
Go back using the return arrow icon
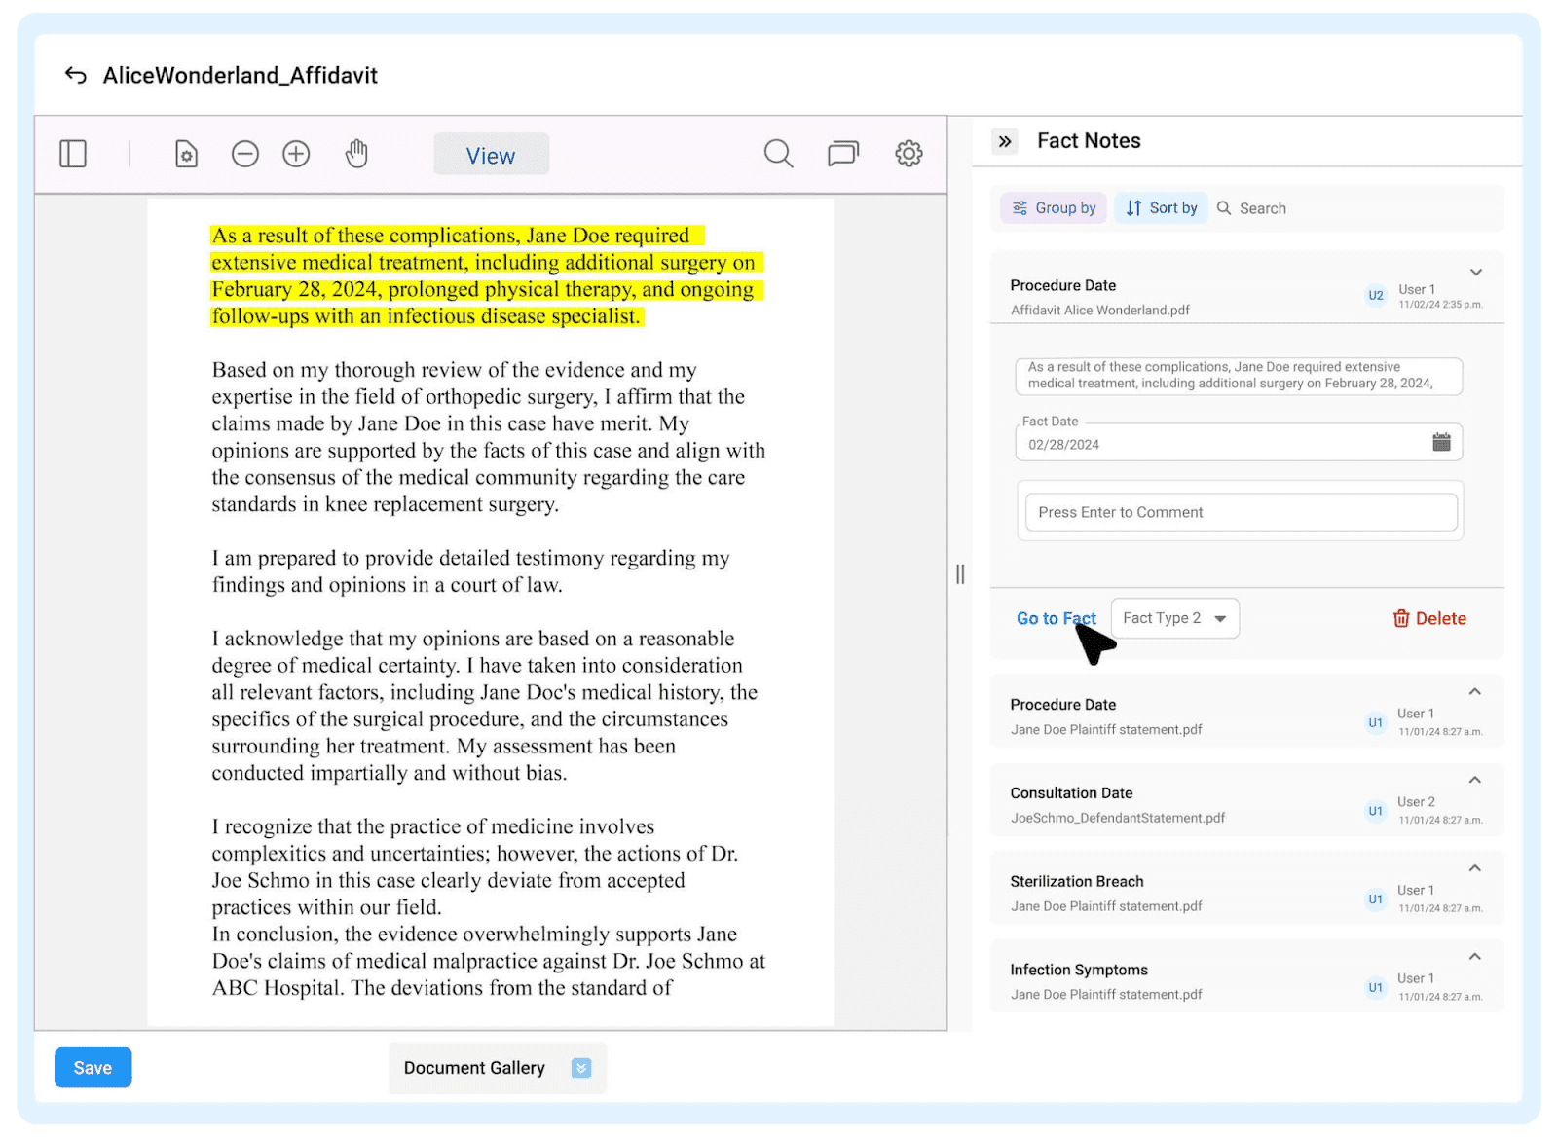coord(75,75)
